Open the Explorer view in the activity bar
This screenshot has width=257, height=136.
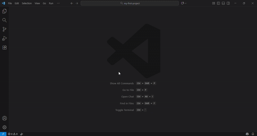[x=4, y=11]
